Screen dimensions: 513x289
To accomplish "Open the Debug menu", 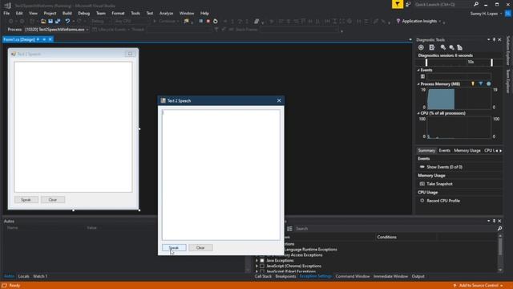I will pyautogui.click(x=83, y=14).
